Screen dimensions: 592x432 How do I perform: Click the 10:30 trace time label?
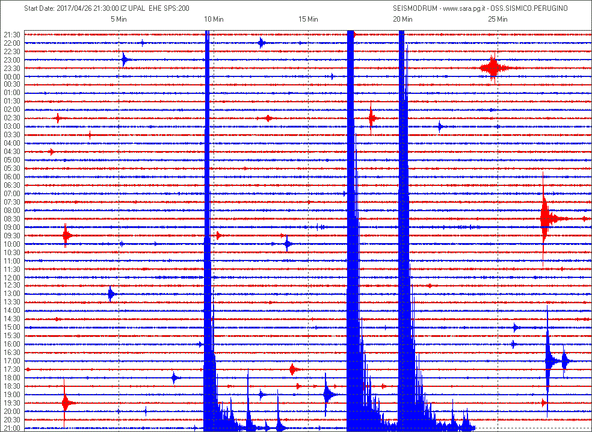pyautogui.click(x=11, y=252)
